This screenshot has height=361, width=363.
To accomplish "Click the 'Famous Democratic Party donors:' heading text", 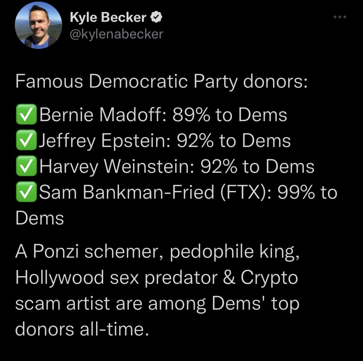I will coord(161,82).
